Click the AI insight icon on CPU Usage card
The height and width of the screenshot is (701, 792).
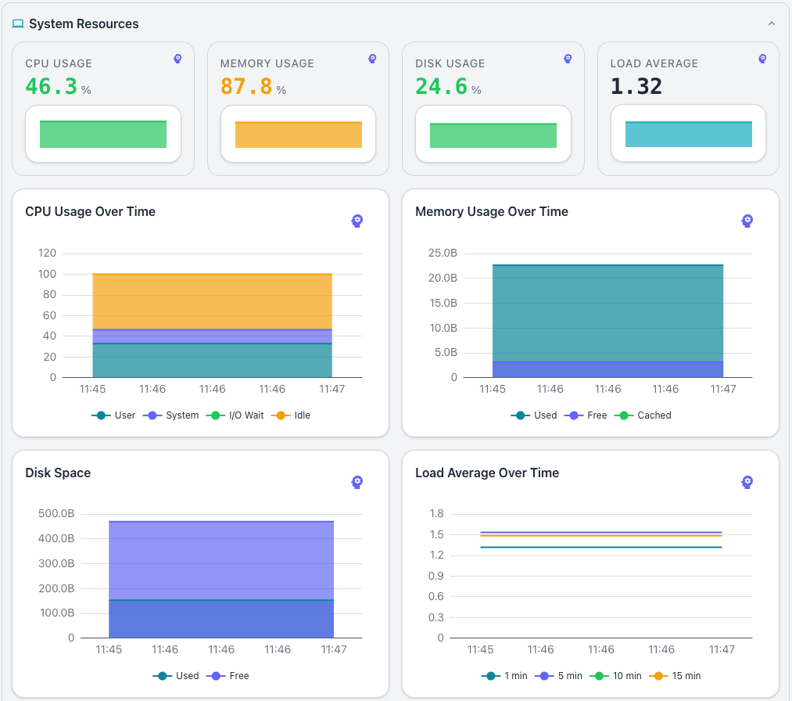pos(177,59)
